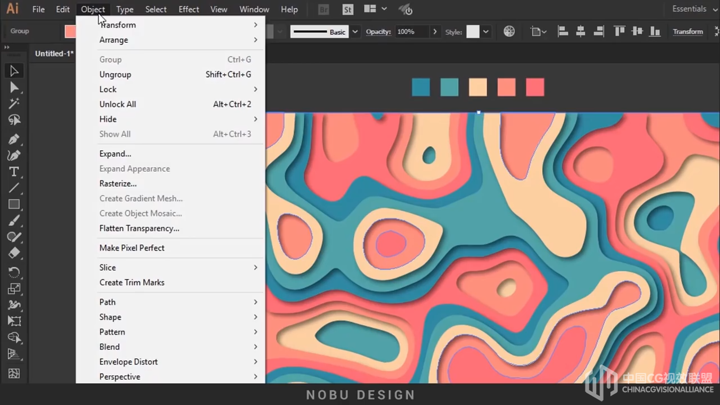The image size is (720, 405).
Task: Click Vertical Align Bottom icon
Action: pyautogui.click(x=655, y=31)
